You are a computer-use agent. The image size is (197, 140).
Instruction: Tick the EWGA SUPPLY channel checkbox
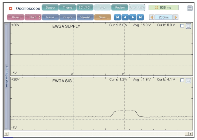tap(182, 26)
